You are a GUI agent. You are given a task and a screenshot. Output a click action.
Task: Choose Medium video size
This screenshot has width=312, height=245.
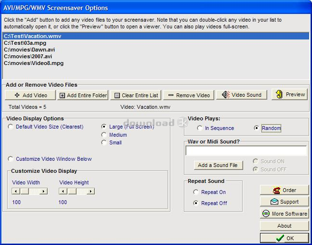pyautogui.click(x=104, y=135)
